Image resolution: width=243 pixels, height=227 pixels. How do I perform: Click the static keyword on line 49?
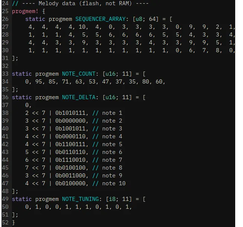click(22, 199)
